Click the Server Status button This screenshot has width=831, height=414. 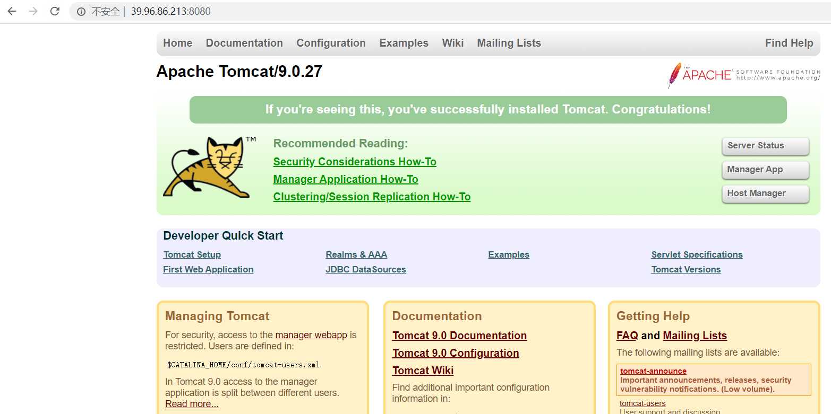point(765,146)
